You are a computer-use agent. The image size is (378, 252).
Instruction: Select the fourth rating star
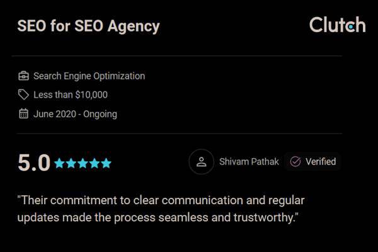point(94,163)
